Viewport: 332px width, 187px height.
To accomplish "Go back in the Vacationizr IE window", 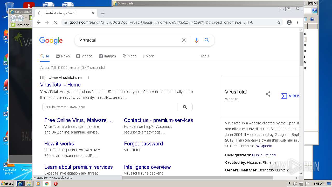I will click(x=13, y=18).
